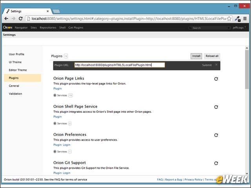The image size is (251, 188).
Task: Select the Editor Theme settings category
Action: click(22, 70)
